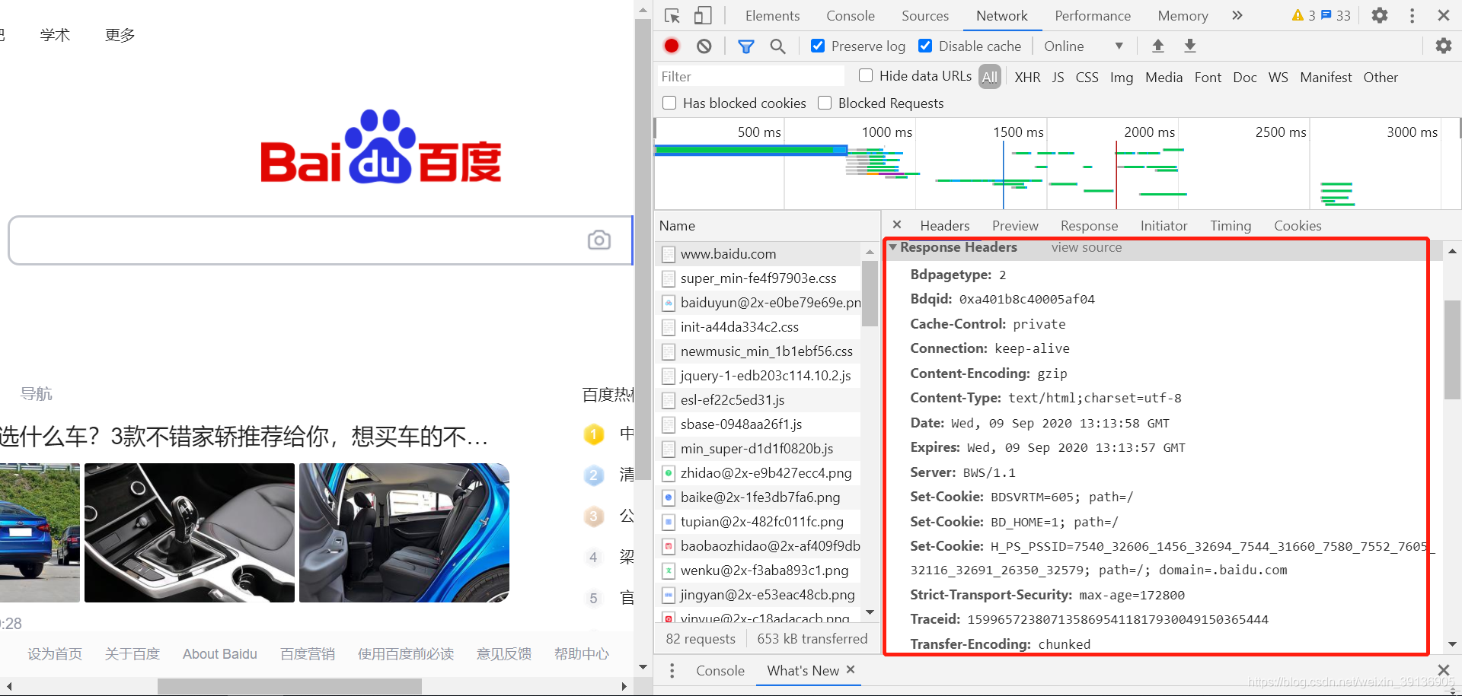Screen dimensions: 1462x696
Task: Select the All filter type
Action: coord(990,77)
